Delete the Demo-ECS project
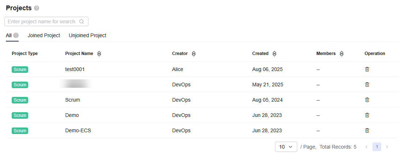This screenshot has height=157, width=405. pos(367,130)
